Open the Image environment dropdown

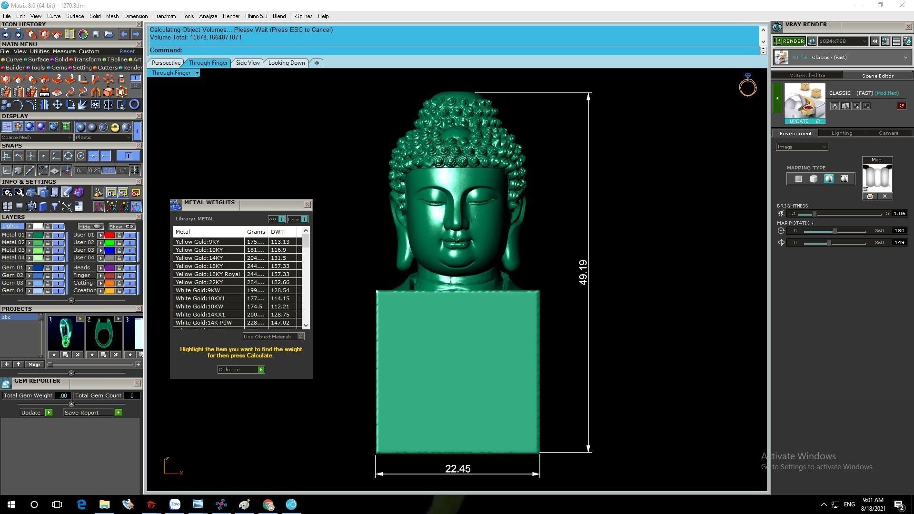point(802,147)
